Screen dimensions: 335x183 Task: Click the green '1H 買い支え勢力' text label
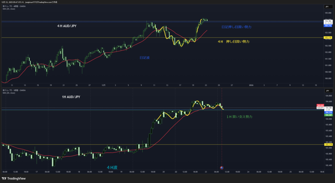coord(239,116)
